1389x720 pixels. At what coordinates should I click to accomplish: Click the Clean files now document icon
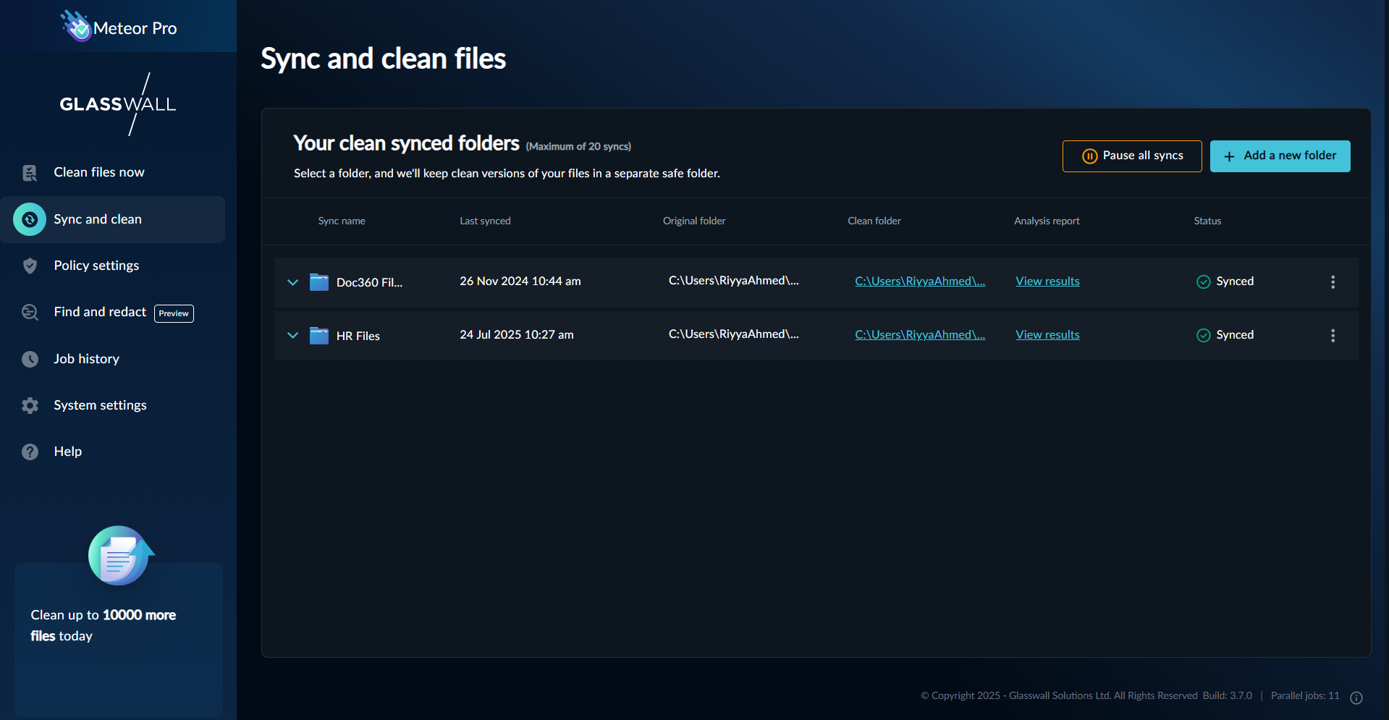[30, 173]
